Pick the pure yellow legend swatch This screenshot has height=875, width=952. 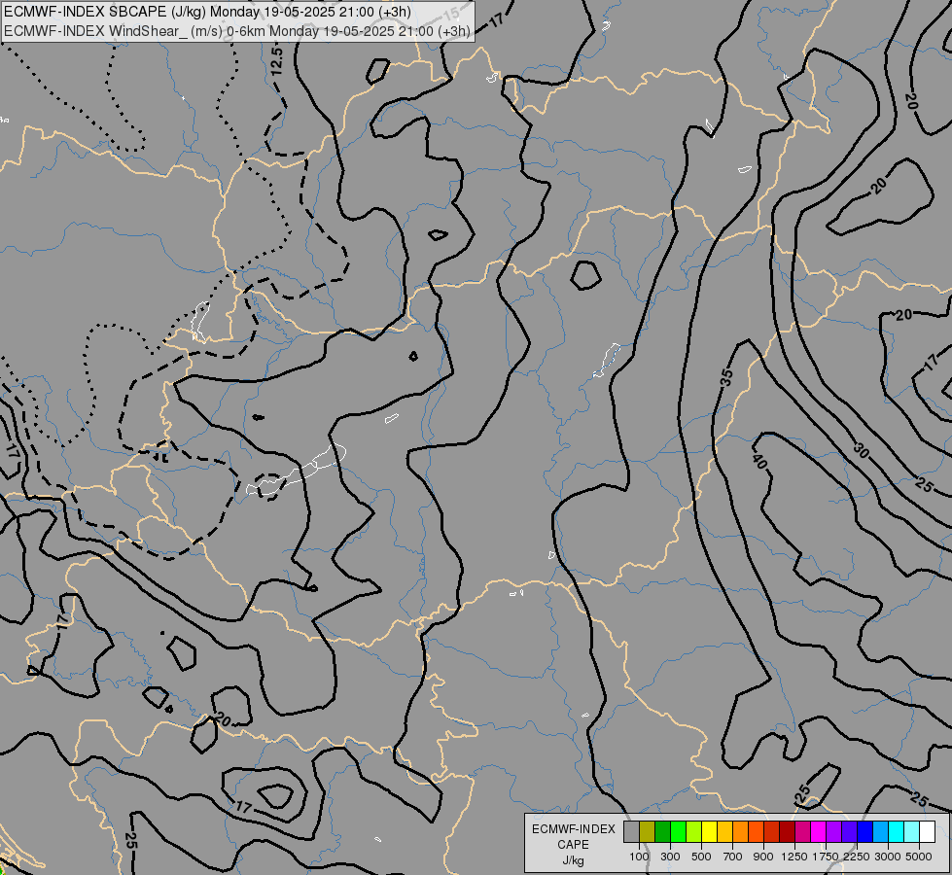pyautogui.click(x=709, y=832)
